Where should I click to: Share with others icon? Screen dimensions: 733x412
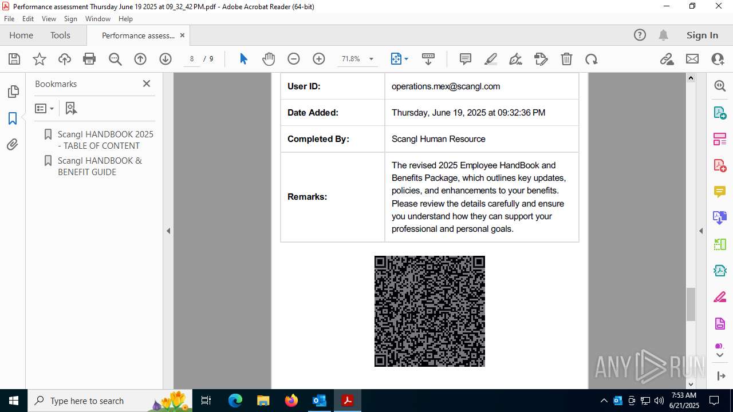pos(718,59)
